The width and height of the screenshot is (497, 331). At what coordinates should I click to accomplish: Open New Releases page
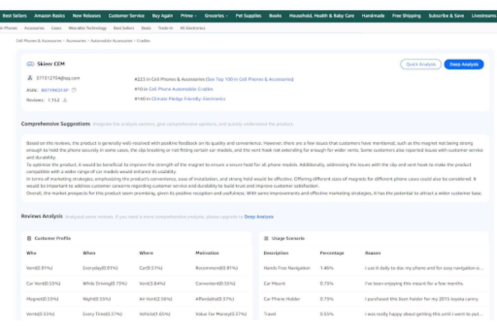click(86, 16)
